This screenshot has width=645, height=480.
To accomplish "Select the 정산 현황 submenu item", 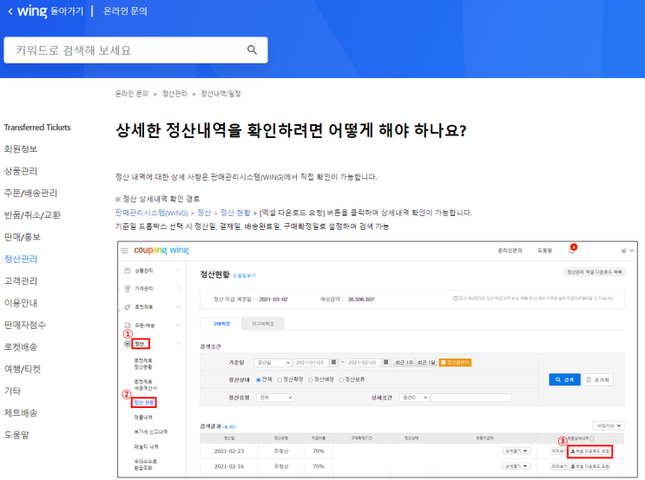I will [x=144, y=402].
